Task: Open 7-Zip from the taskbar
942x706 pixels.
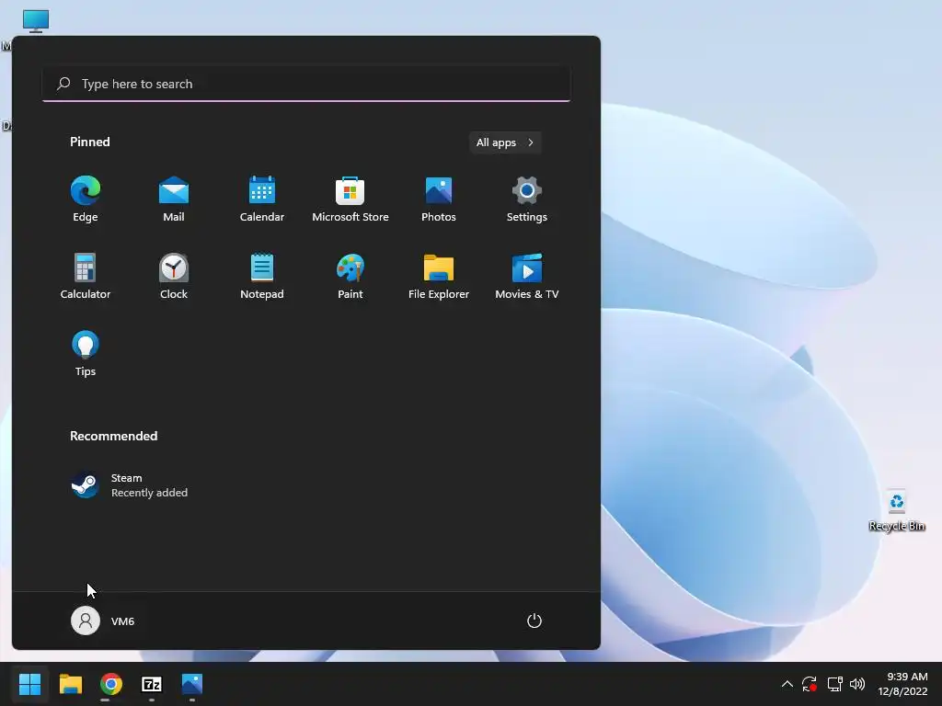Action: [152, 684]
